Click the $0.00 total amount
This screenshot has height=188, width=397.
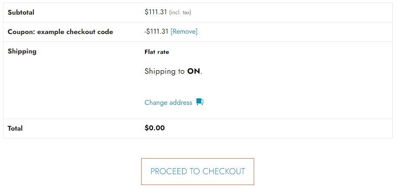[x=155, y=128]
